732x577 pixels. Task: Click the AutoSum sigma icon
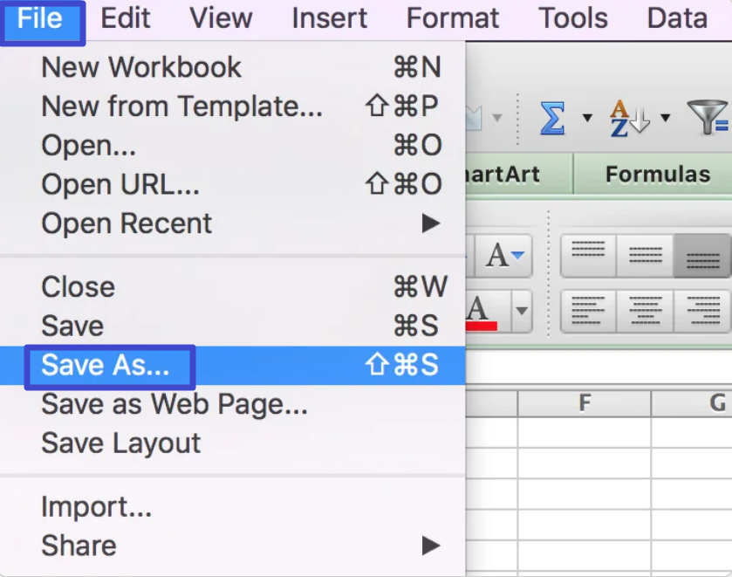(551, 119)
